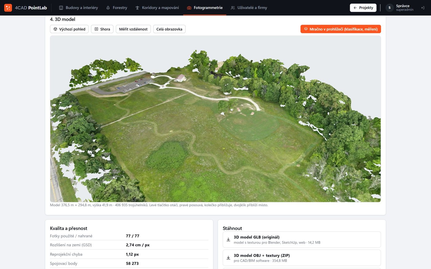This screenshot has height=269, width=431.
Task: Click the Kvalita a přesnost heading
Action: [69, 228]
